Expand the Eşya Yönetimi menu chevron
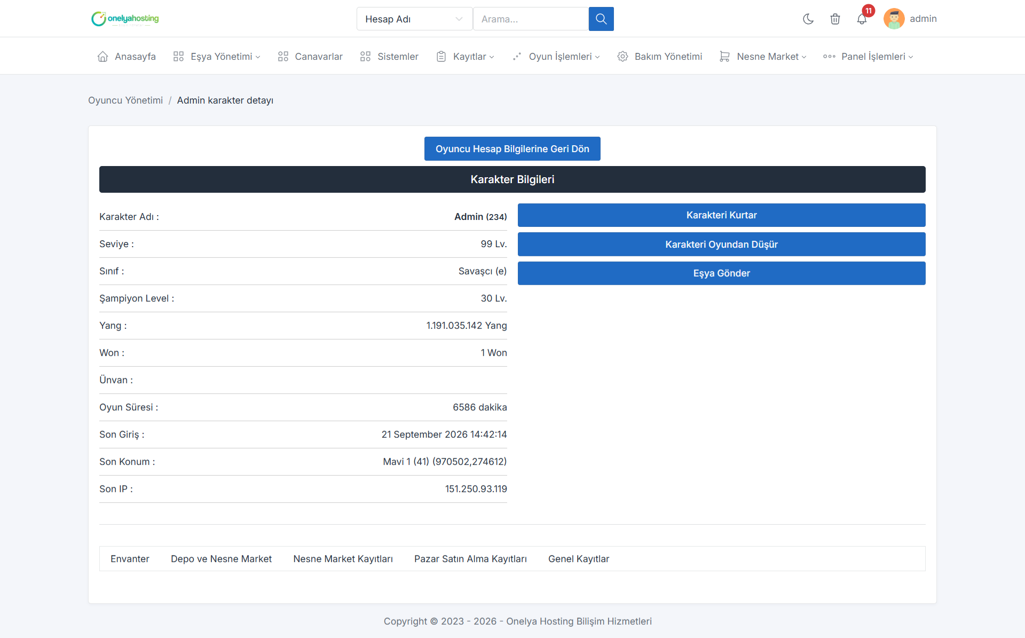 [258, 57]
